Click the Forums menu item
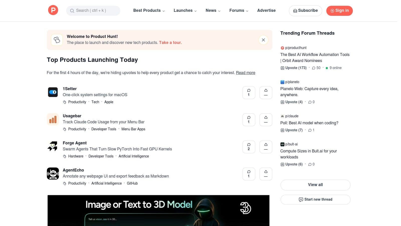 pyautogui.click(x=237, y=11)
